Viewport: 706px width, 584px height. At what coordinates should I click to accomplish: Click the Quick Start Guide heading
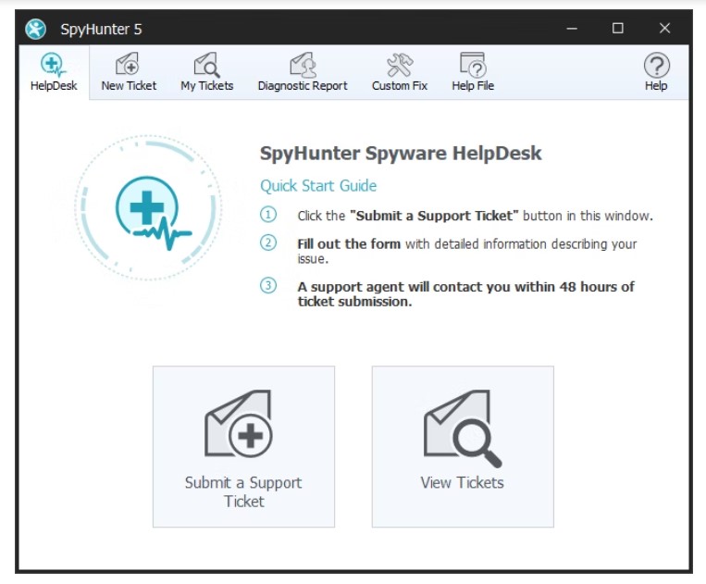(x=318, y=185)
